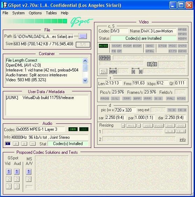Select the 'File Length Correct' container row

click(44, 60)
